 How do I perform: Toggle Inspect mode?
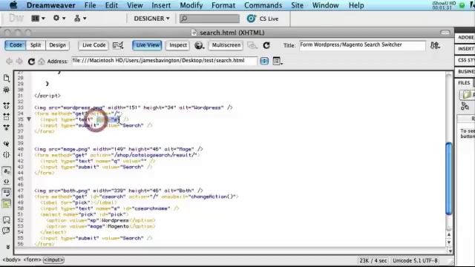[x=178, y=45]
